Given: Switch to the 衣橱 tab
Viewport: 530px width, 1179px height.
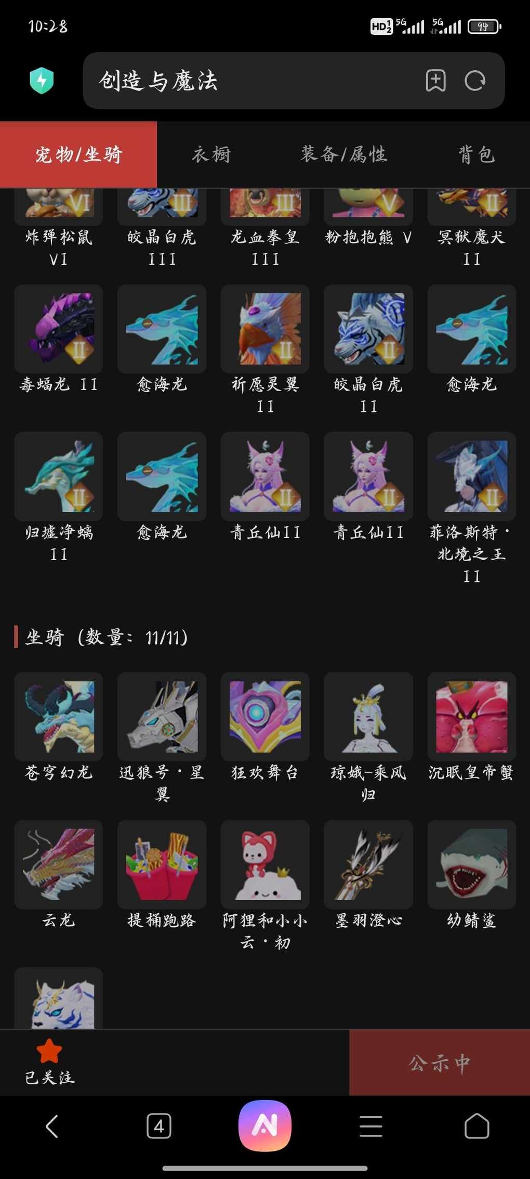Looking at the screenshot, I should tap(211, 154).
